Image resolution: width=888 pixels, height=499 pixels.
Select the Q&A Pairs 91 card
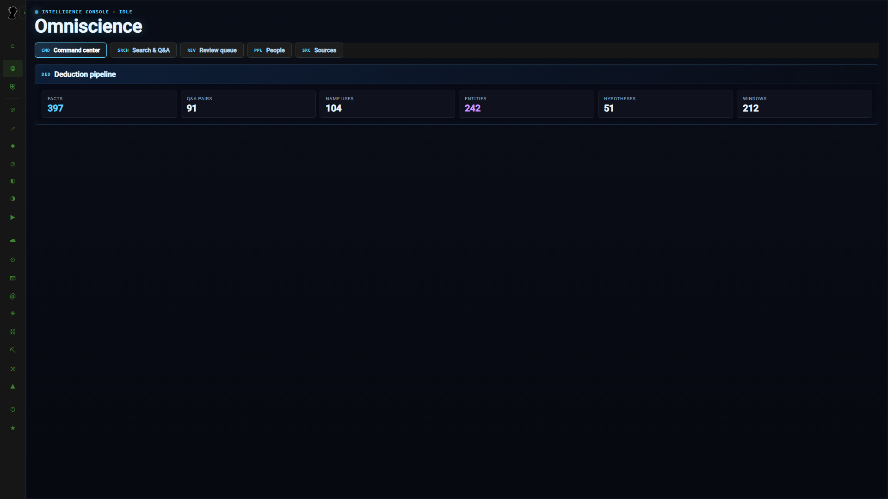pyautogui.click(x=248, y=104)
